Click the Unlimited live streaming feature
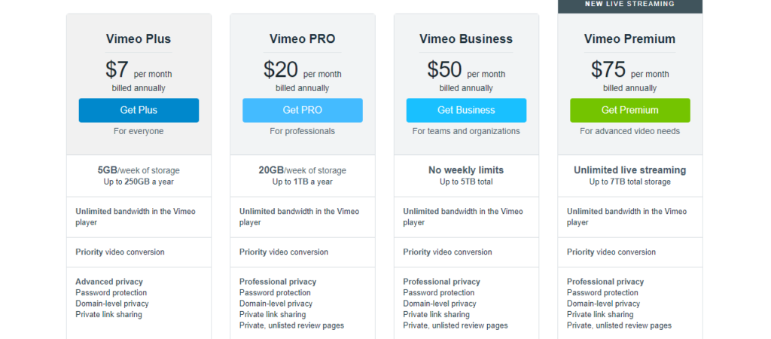771x339 pixels. click(x=630, y=170)
